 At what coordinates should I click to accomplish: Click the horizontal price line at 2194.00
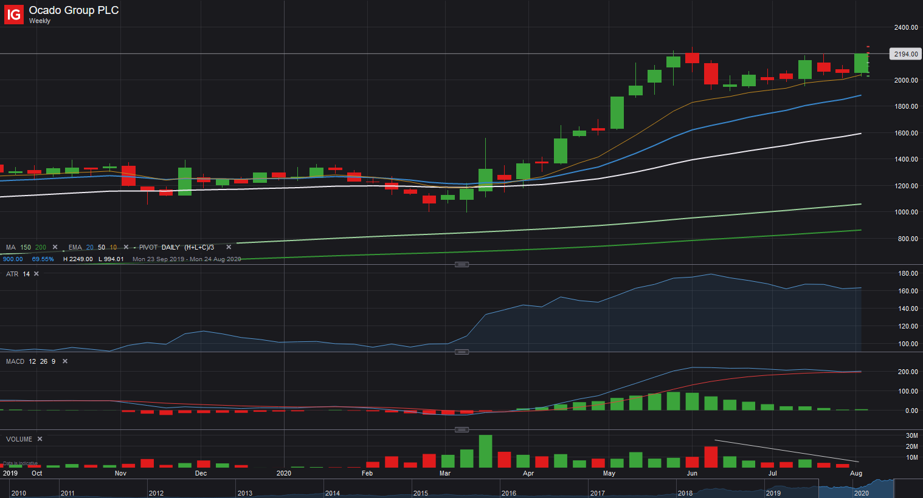pyautogui.click(x=444, y=54)
